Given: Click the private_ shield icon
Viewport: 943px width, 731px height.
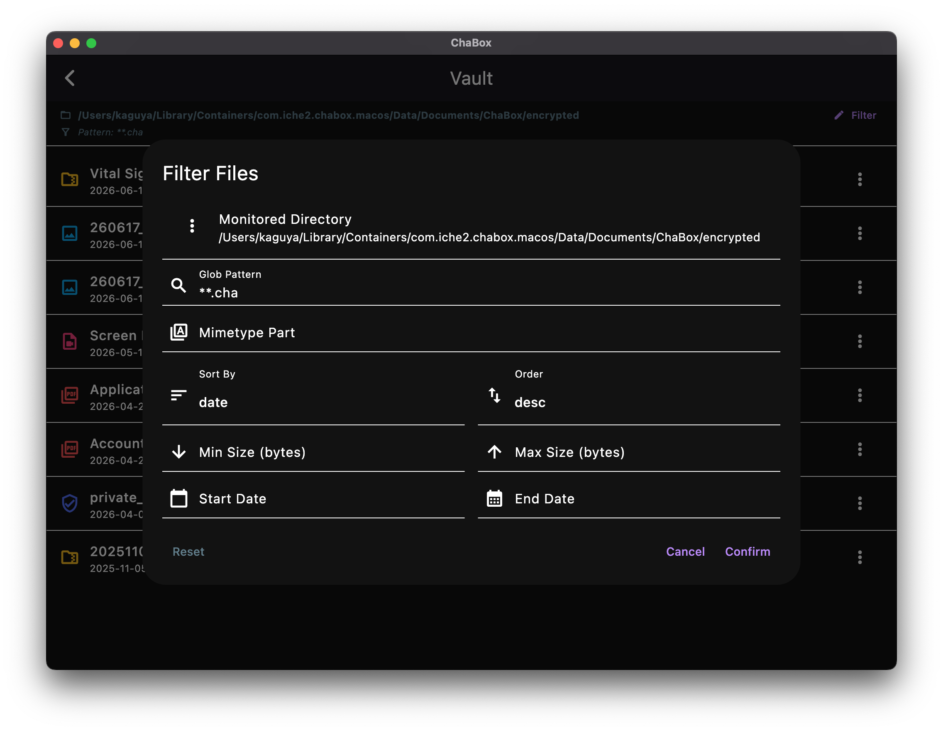Looking at the screenshot, I should coord(69,503).
